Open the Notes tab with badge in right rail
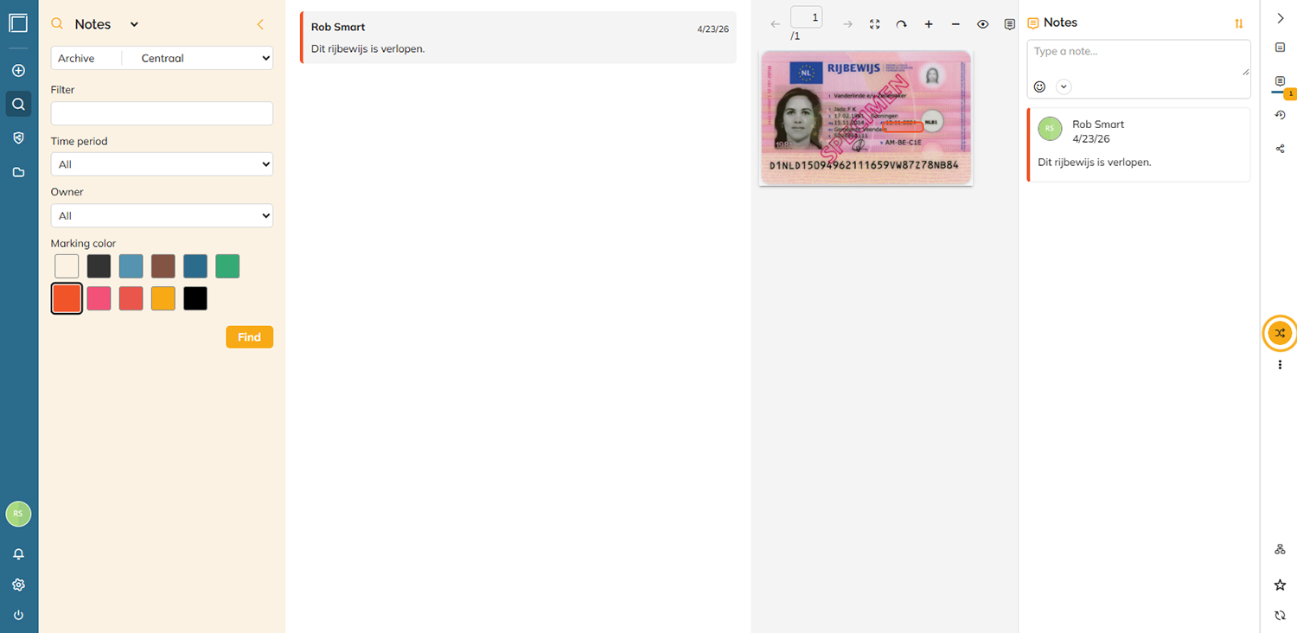The width and height of the screenshot is (1297, 633). [x=1281, y=81]
